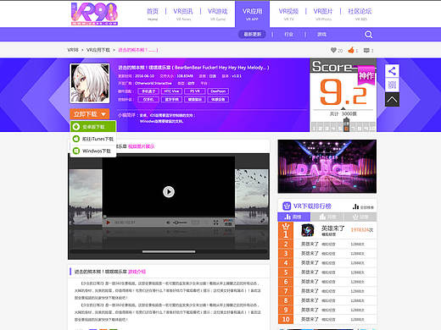Open the rank 5 ranking row
Screen dimensions: 441x330
click(327, 272)
